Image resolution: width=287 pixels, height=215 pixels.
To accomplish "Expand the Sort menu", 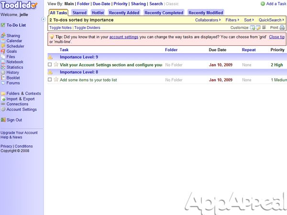I will tap(249, 20).
